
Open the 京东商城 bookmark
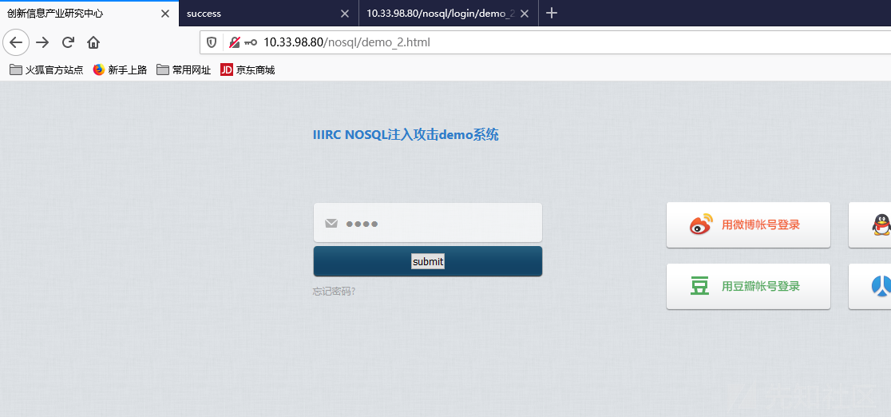click(247, 70)
